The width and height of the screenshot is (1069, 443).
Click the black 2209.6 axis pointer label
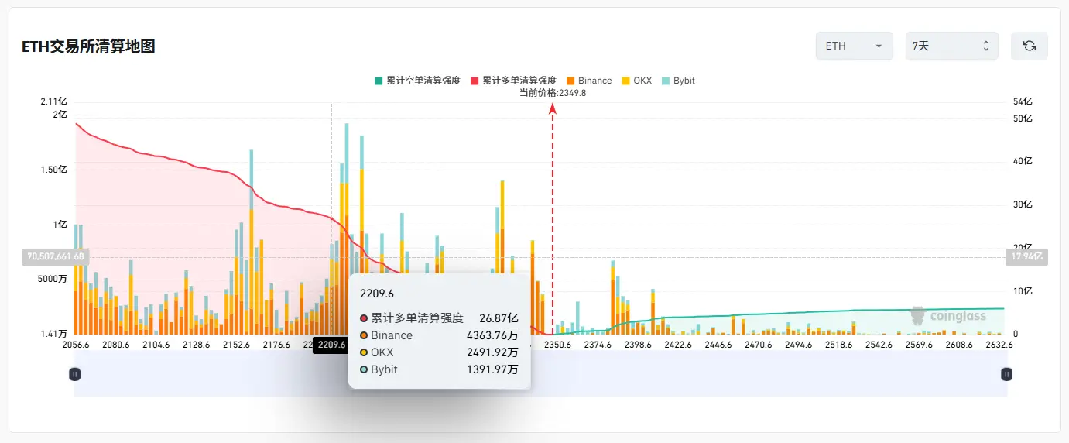(331, 345)
